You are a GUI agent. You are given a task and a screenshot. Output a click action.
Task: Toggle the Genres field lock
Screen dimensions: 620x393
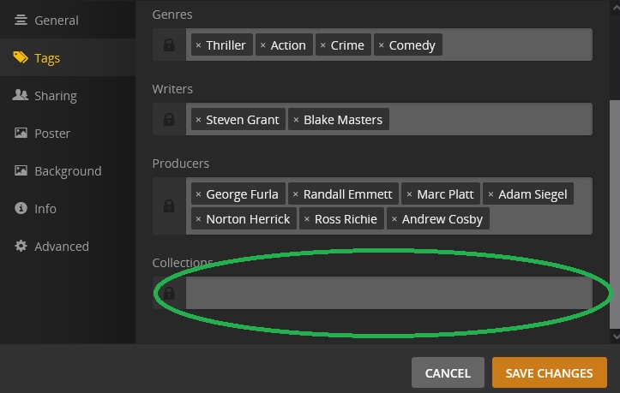click(x=169, y=45)
